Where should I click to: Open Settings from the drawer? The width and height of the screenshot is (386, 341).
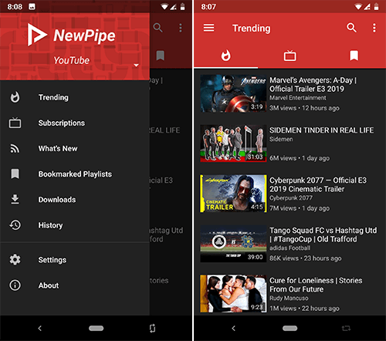click(x=75, y=260)
